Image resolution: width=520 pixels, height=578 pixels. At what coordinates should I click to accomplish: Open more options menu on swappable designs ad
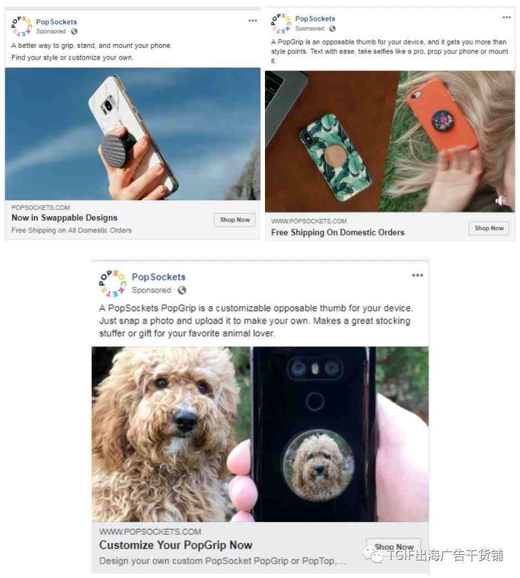(x=253, y=20)
